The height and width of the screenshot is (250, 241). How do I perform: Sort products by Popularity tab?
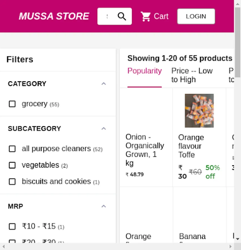(x=144, y=71)
